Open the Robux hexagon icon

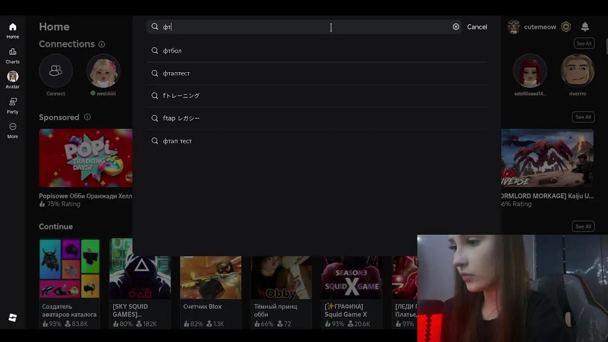pos(566,27)
